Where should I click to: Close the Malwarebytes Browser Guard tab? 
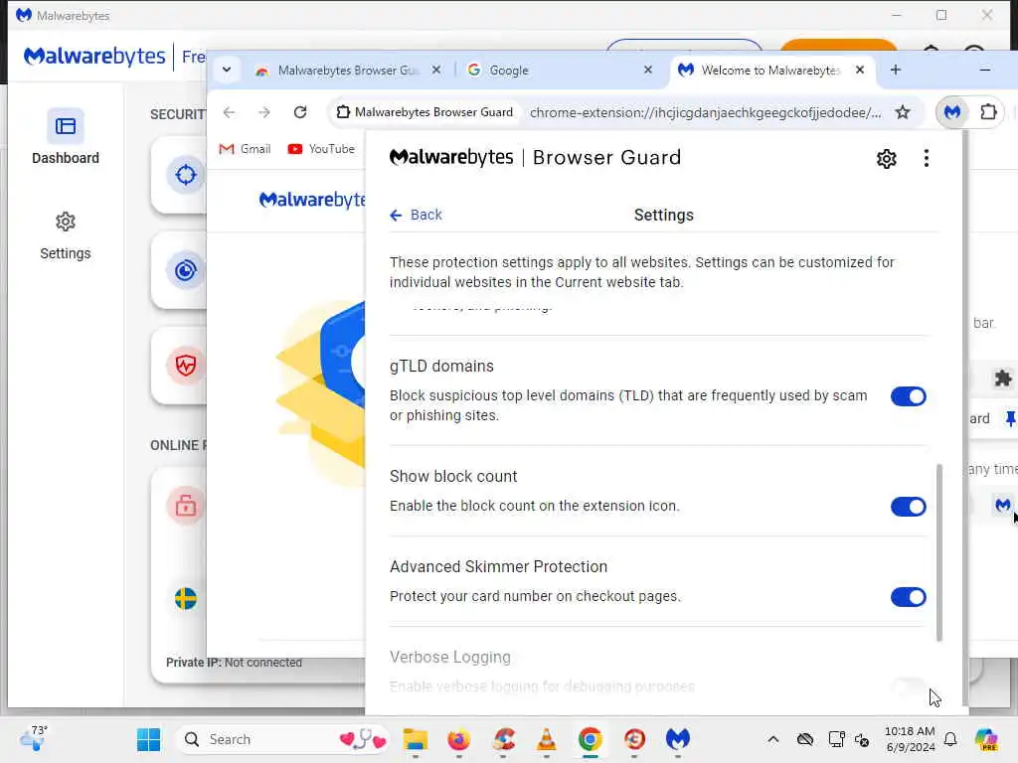(x=436, y=70)
